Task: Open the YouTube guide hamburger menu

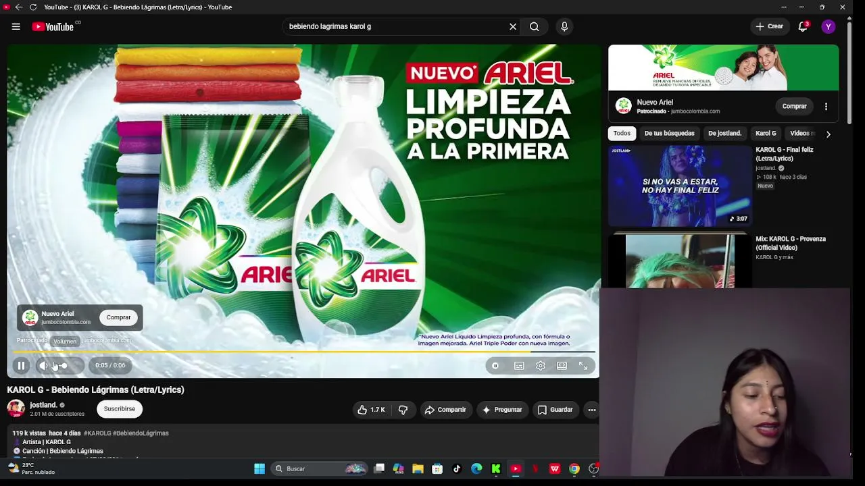Action: pyautogui.click(x=16, y=26)
